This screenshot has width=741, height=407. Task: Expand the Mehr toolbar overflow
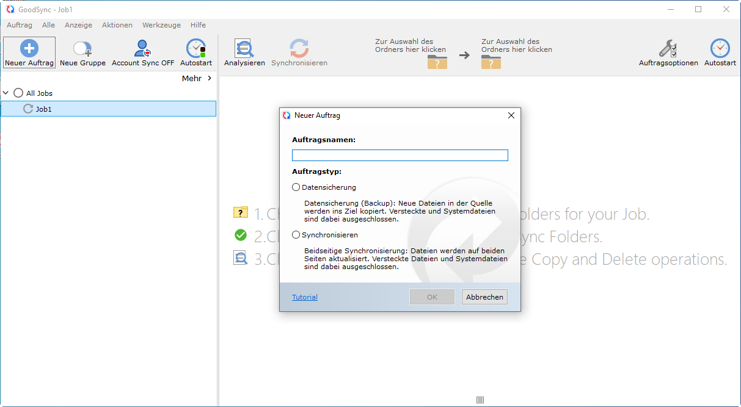tap(197, 78)
